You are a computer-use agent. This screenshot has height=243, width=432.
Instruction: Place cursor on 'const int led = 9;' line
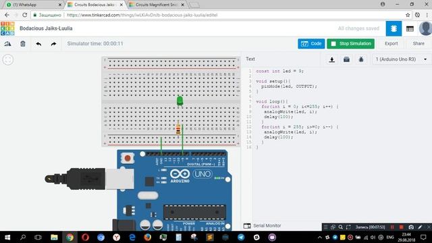pos(279,71)
